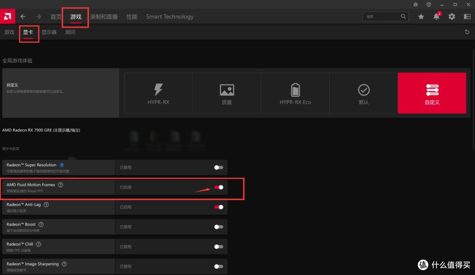Screen dimensions: 475x275
Task: Click the search magnifier icon
Action: click(403, 16)
